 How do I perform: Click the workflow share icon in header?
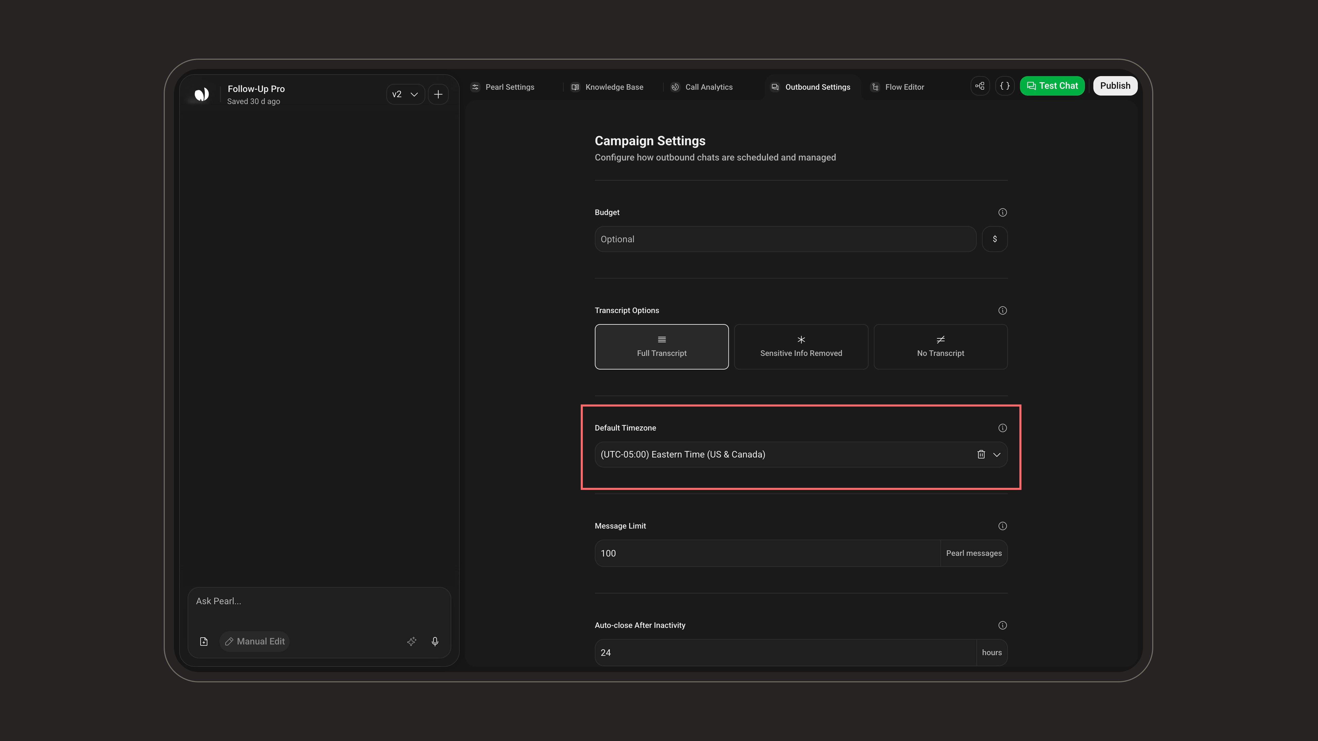[980, 86]
